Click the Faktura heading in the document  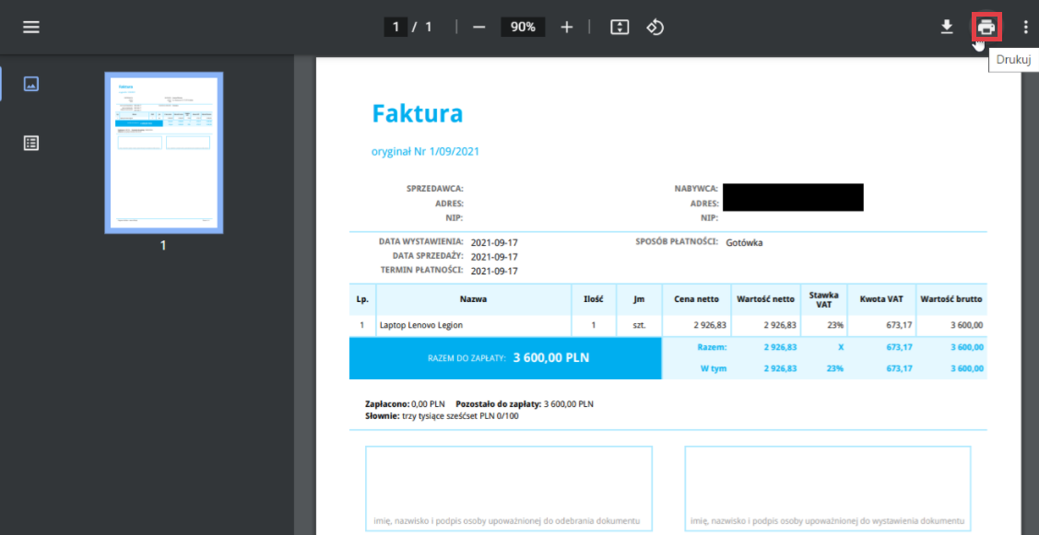coord(417,113)
